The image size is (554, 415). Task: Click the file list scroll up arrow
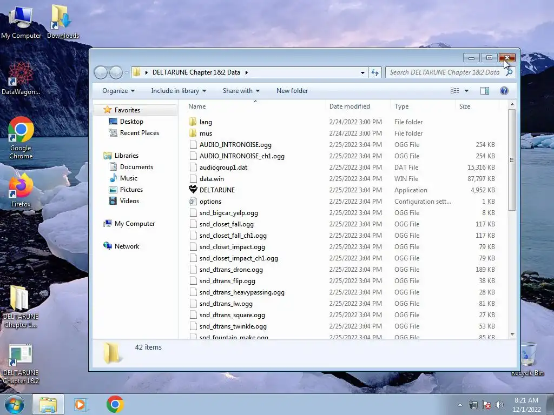(512, 105)
